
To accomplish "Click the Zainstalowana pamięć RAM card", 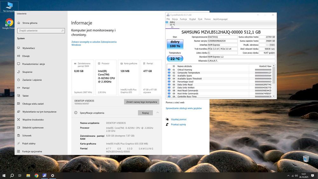I will pos(83,78).
